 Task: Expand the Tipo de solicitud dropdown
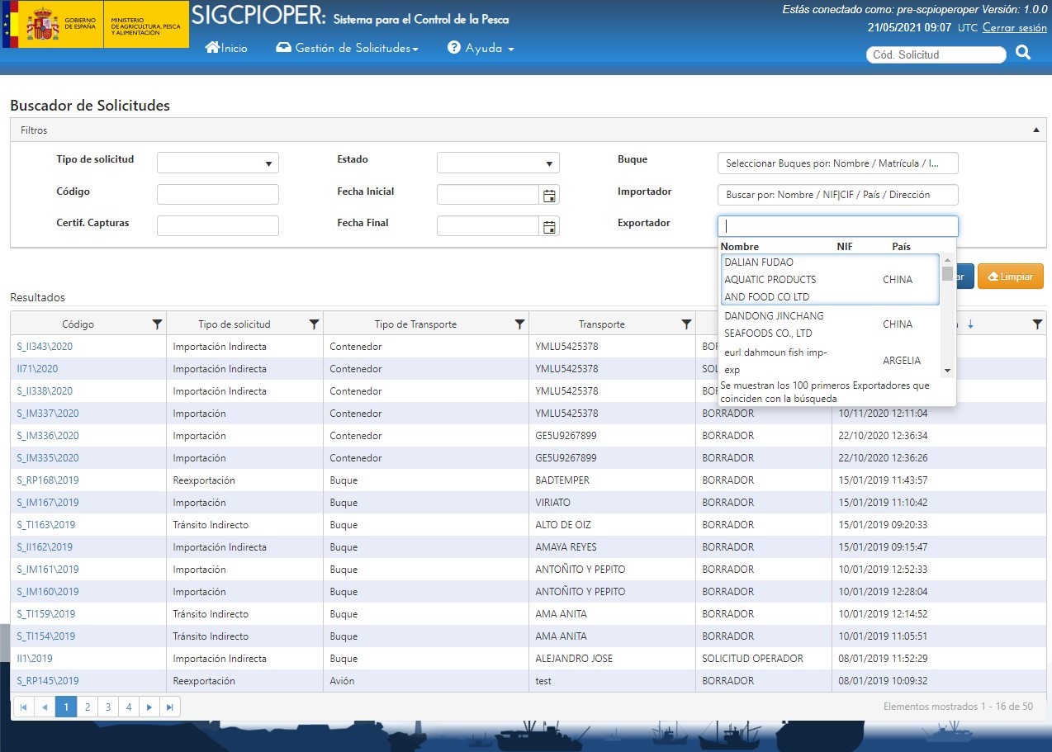click(218, 163)
